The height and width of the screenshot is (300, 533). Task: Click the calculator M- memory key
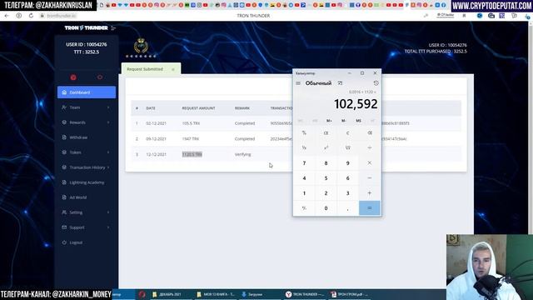tap(344, 121)
